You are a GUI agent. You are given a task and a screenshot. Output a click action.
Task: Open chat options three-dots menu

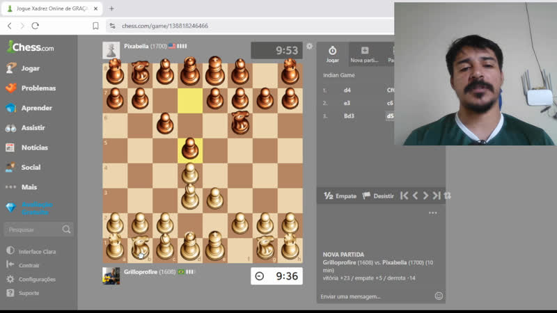click(x=432, y=213)
